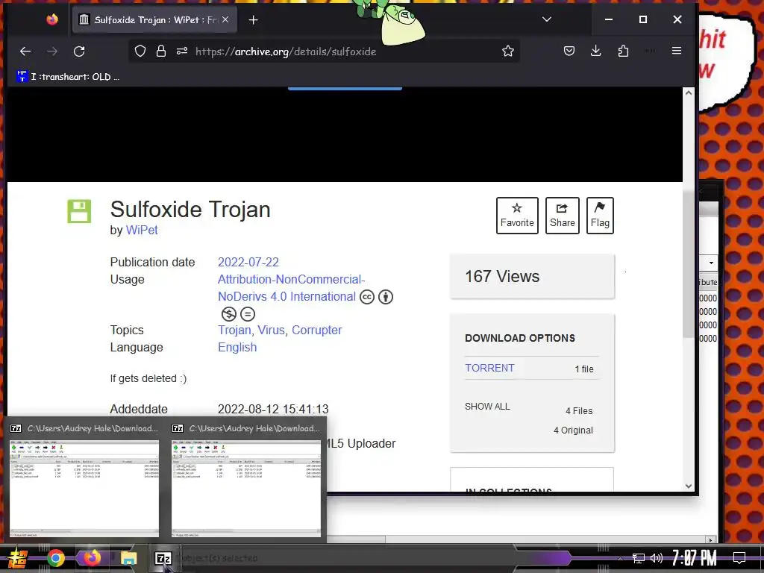The image size is (764, 573).
Task: Close the Sulfoxide Trojan tab
Action: point(225,19)
